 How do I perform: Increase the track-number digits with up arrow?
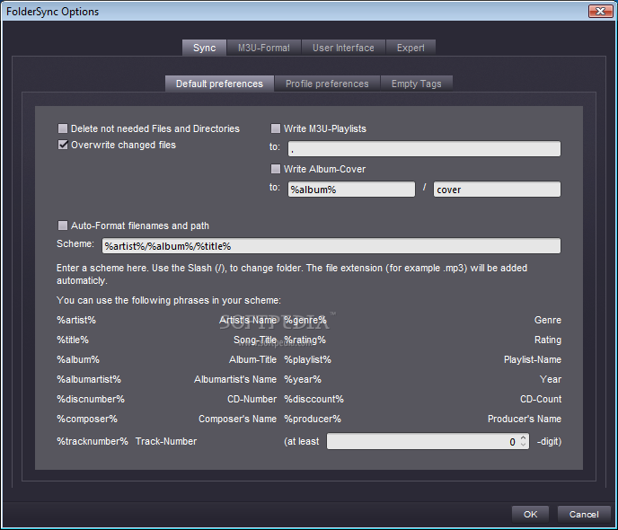click(523, 437)
